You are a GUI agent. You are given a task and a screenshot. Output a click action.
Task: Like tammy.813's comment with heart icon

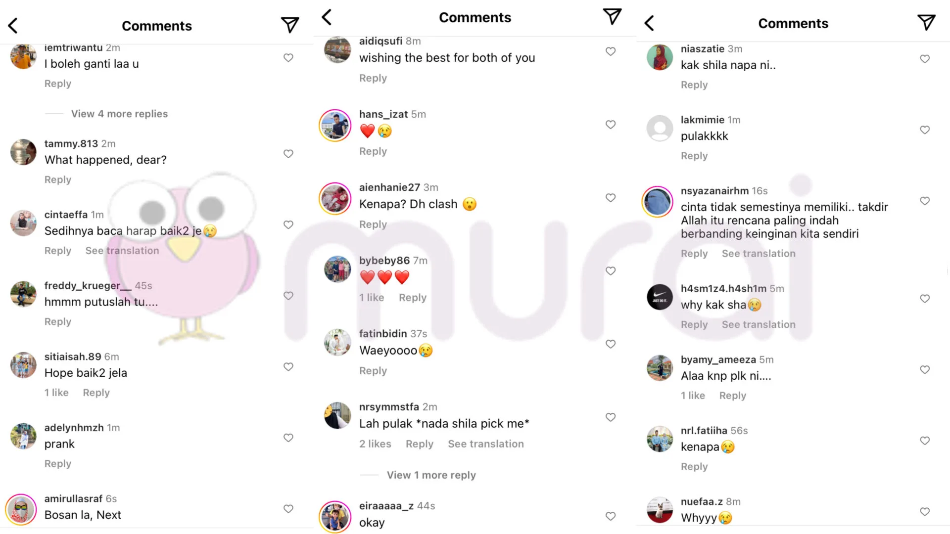click(288, 154)
